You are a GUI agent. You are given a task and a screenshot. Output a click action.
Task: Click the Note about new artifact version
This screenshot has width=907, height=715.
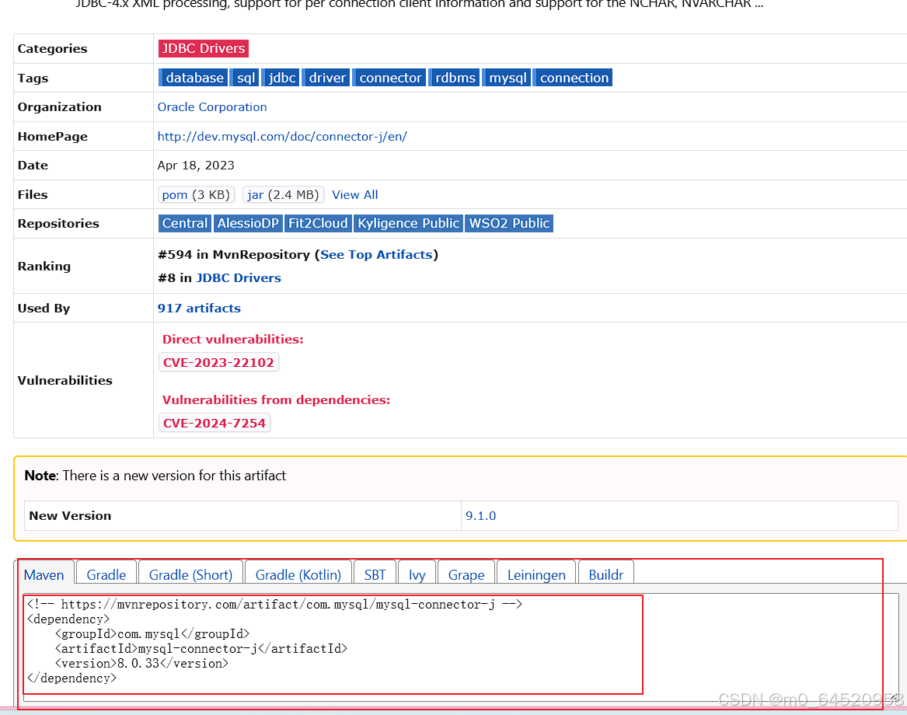point(155,476)
